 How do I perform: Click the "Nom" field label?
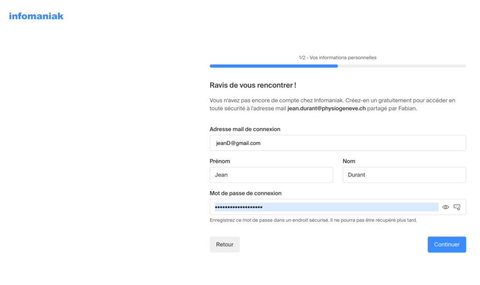[349, 161]
